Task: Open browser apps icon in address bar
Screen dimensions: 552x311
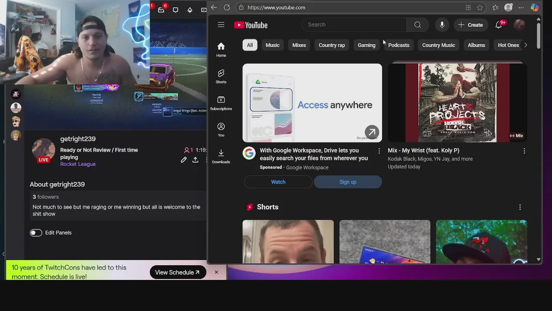Action: click(x=468, y=7)
